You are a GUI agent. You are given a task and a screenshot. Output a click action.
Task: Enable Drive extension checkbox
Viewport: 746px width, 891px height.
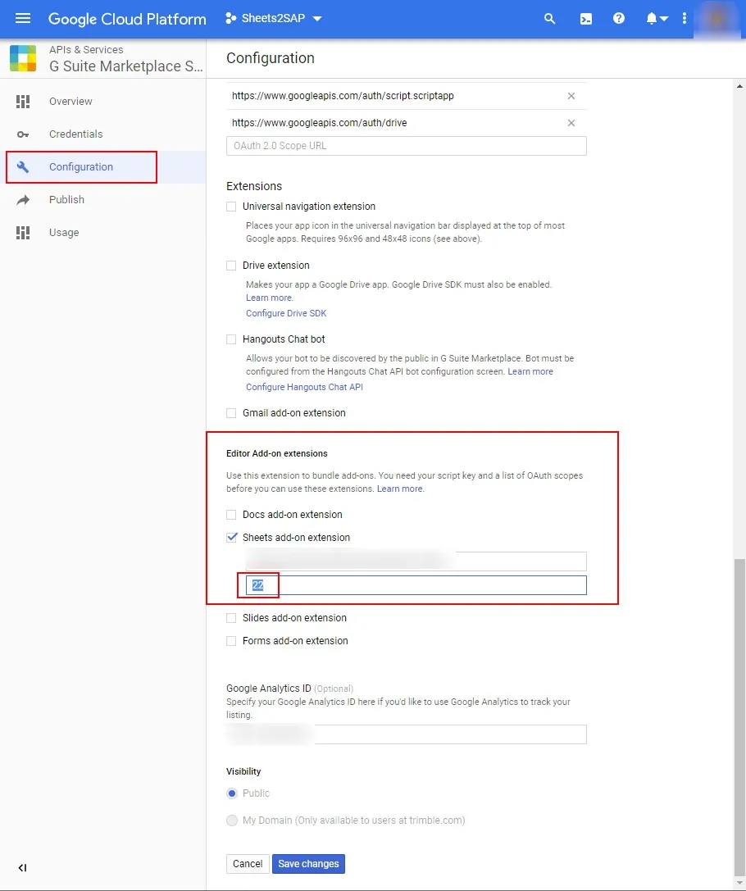pyautogui.click(x=231, y=266)
